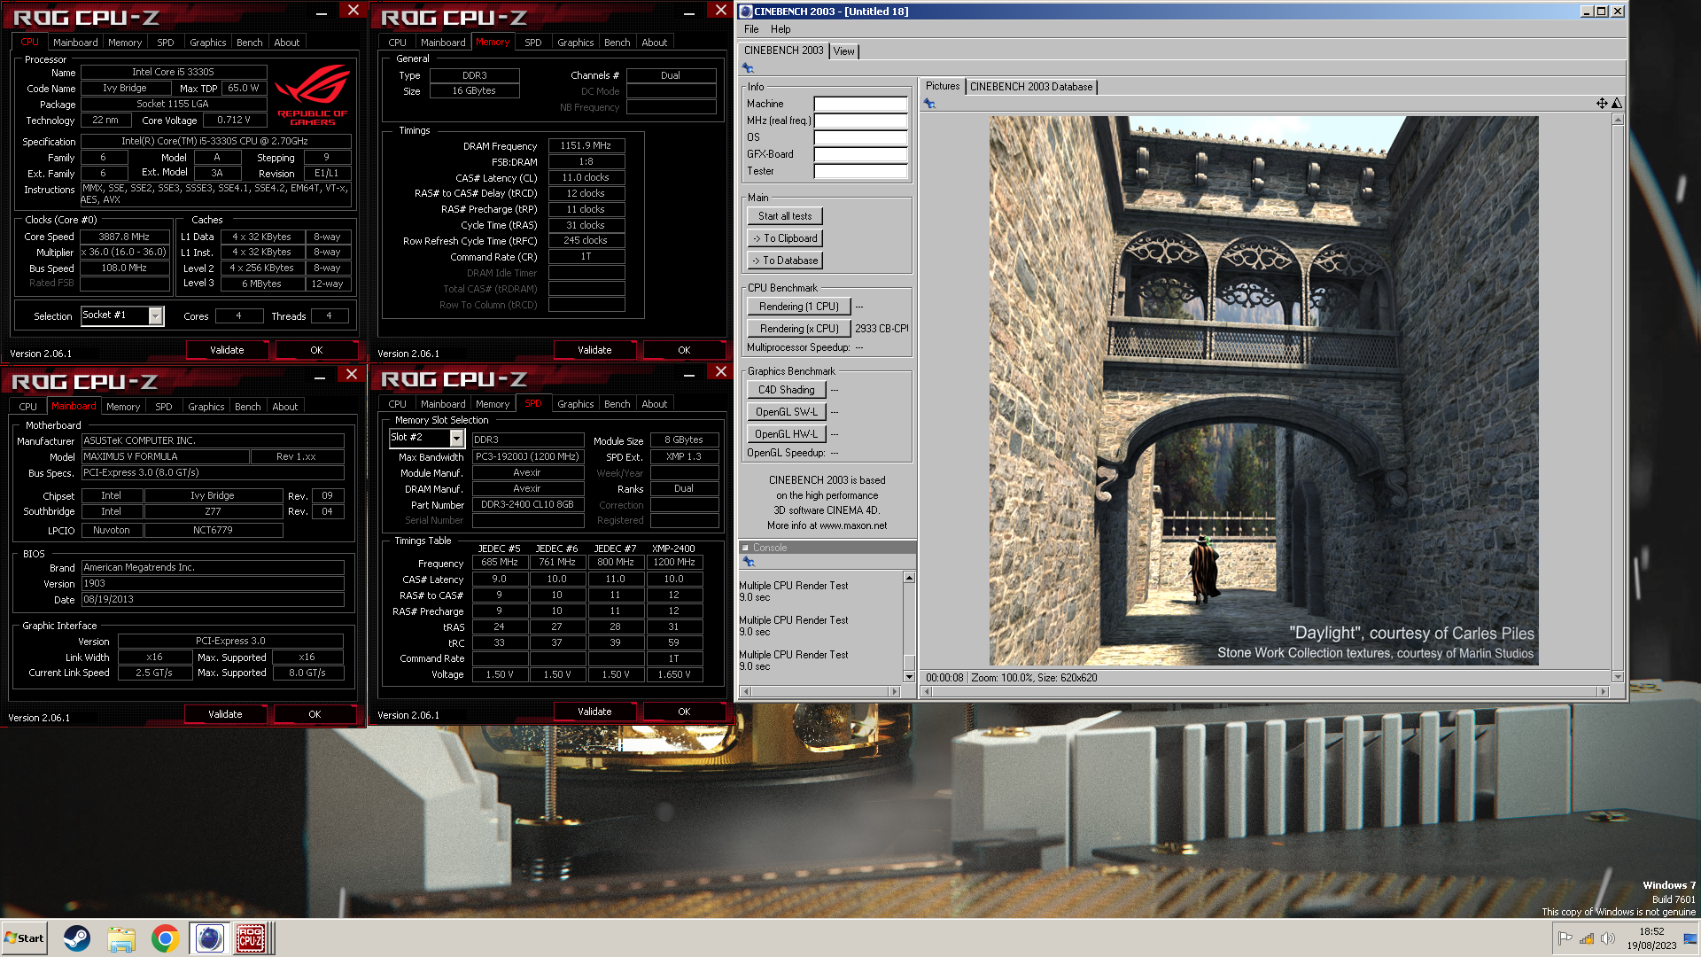Click the small blue icon under CINEBENCH 2003 tab

748,68
